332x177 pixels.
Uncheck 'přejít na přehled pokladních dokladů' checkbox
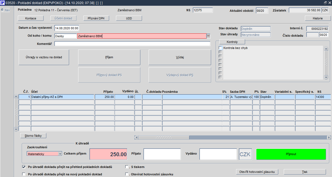click(x=24, y=167)
